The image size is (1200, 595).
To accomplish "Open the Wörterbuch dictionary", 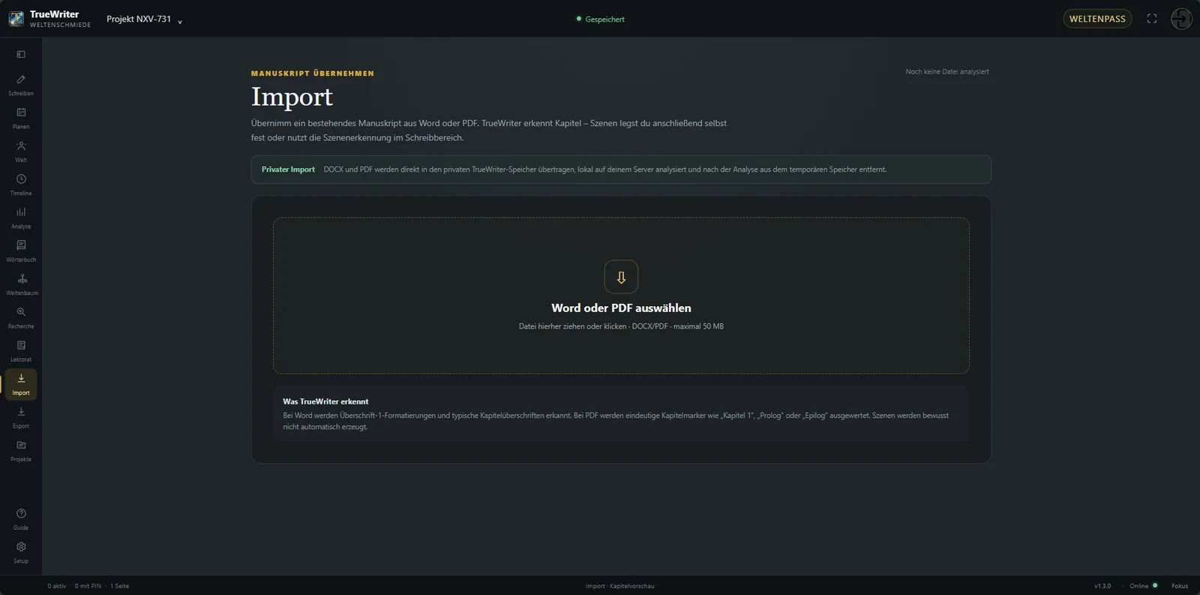I will click(x=21, y=251).
